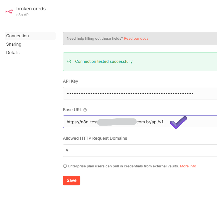Viewport: 217px width, 200px height.
Task: Open the Connection tab
Action: pos(18,36)
